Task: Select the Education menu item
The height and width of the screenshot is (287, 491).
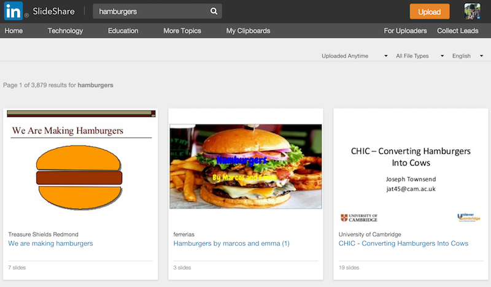Action: [x=123, y=31]
